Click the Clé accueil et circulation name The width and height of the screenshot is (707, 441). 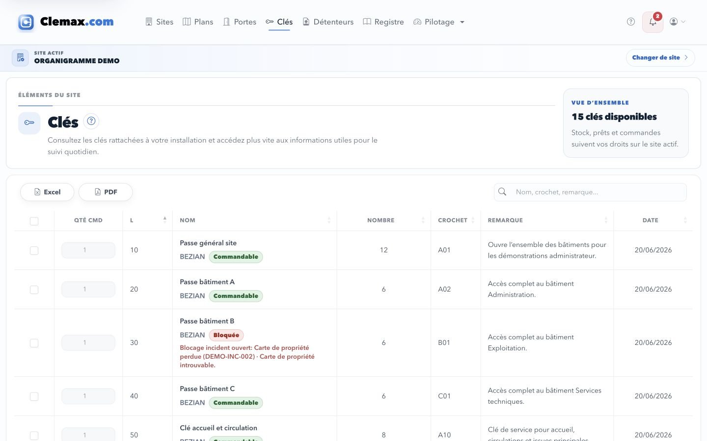218,428
